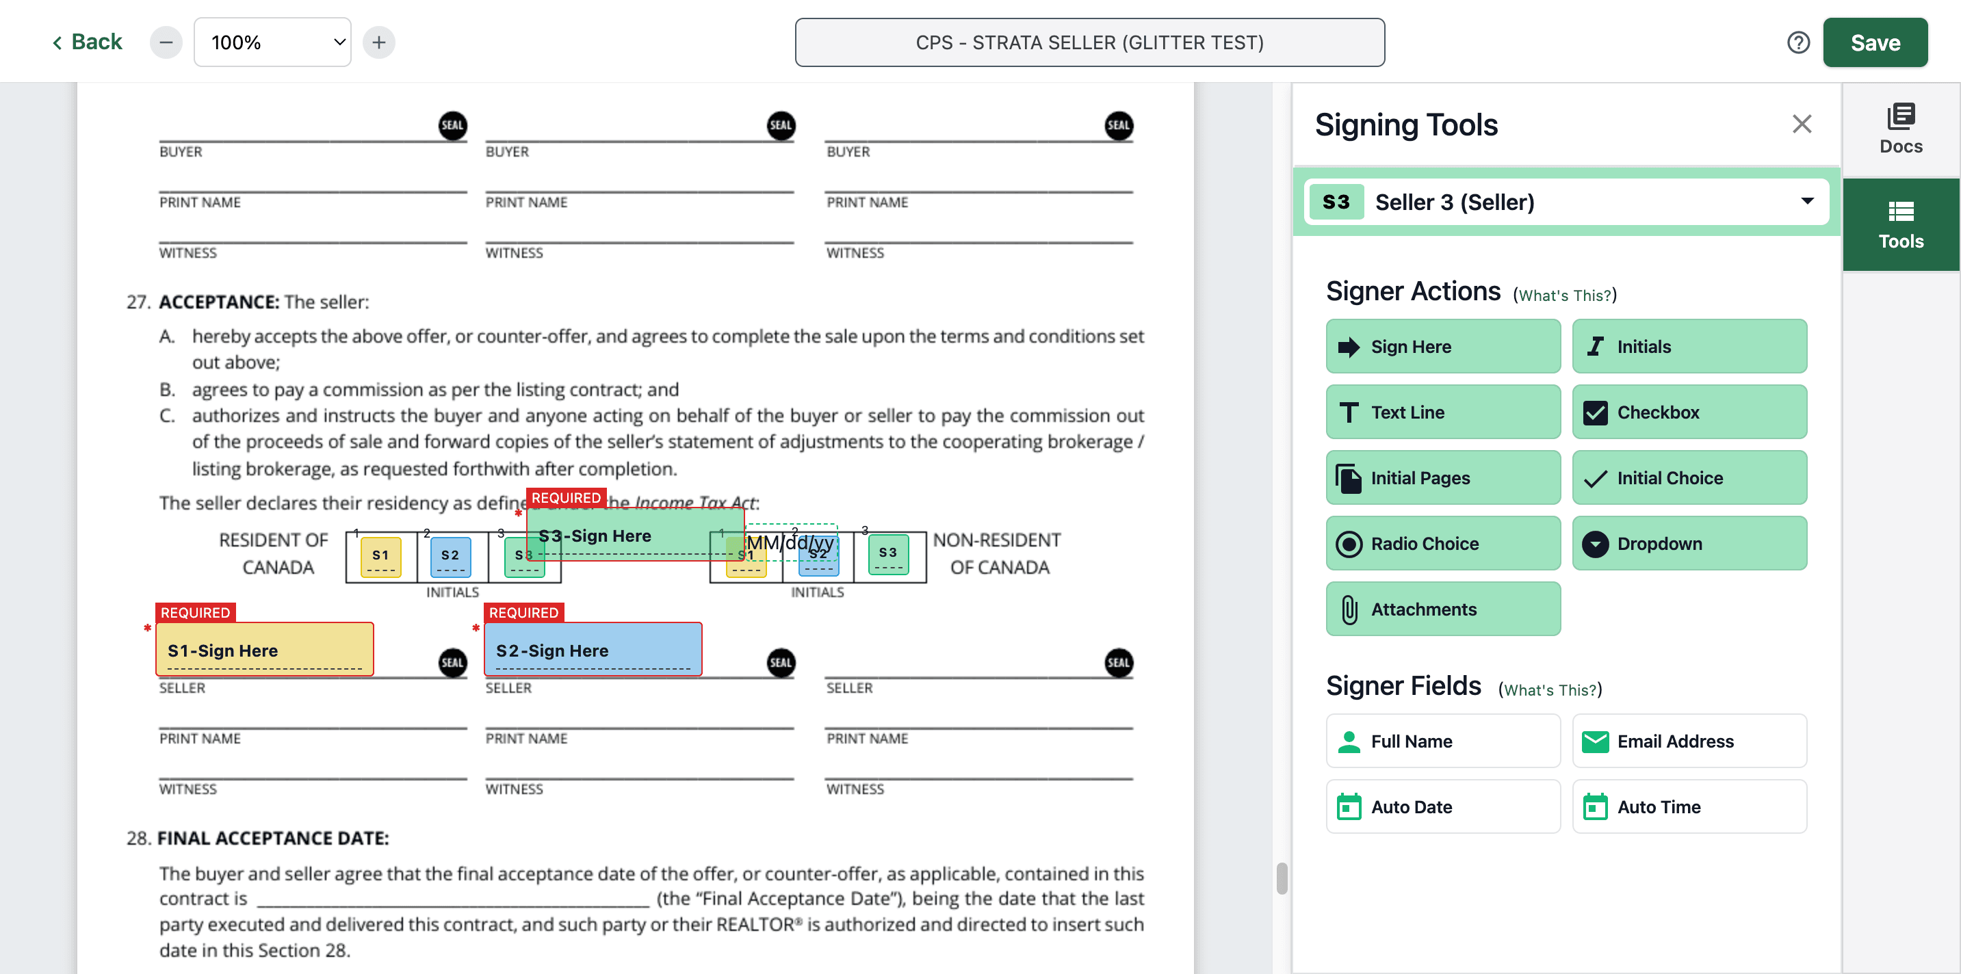The image size is (1961, 974).
Task: Switch to the Tools side tab
Action: 1901,225
